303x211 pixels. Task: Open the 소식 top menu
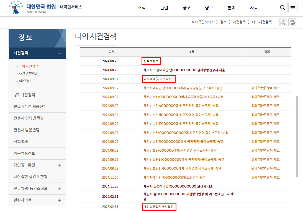tap(142, 8)
